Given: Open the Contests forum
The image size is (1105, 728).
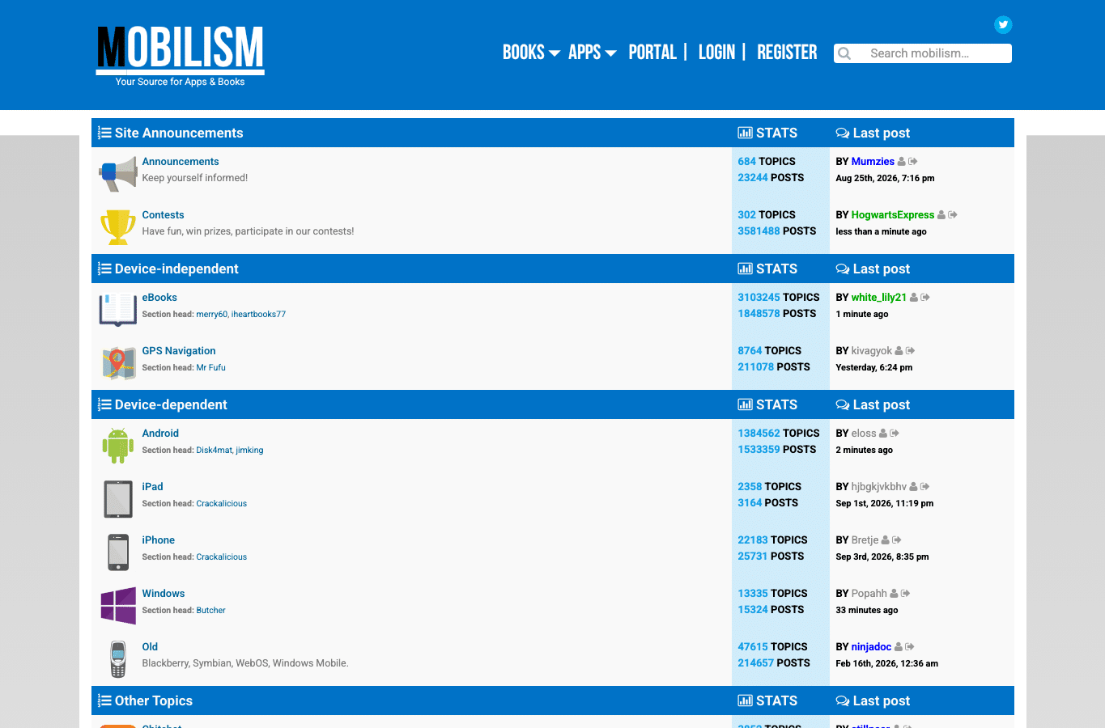Looking at the screenshot, I should pyautogui.click(x=163, y=215).
